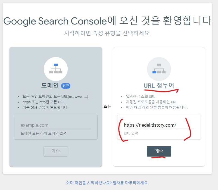Click the URL prefix property type icon

(x=159, y=69)
